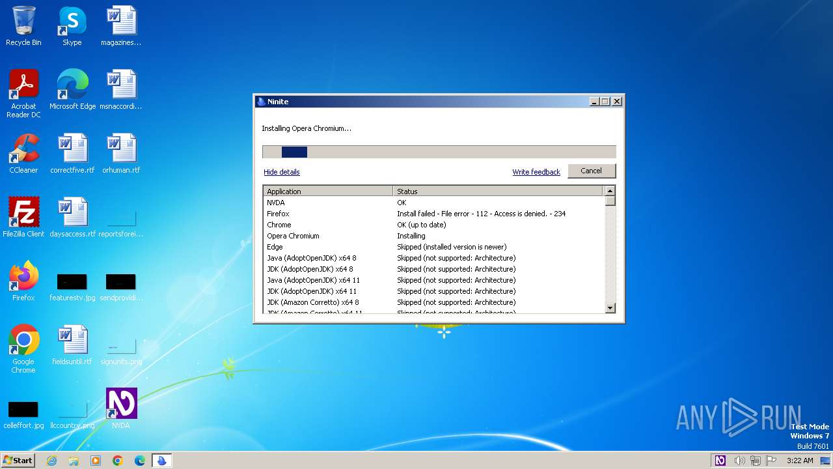
Task: Click the Application column header
Action: click(328, 191)
